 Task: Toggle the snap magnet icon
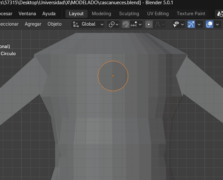point(126,24)
